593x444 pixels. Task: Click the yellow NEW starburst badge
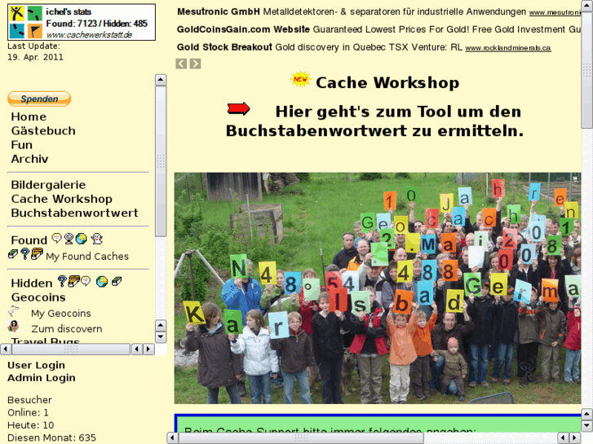tap(300, 79)
